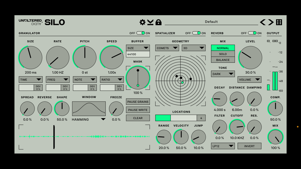Click the CLEAR buffer button

click(x=138, y=118)
